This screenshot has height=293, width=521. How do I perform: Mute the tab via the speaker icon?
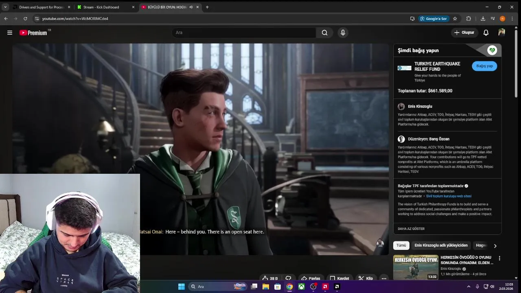tap(190, 7)
